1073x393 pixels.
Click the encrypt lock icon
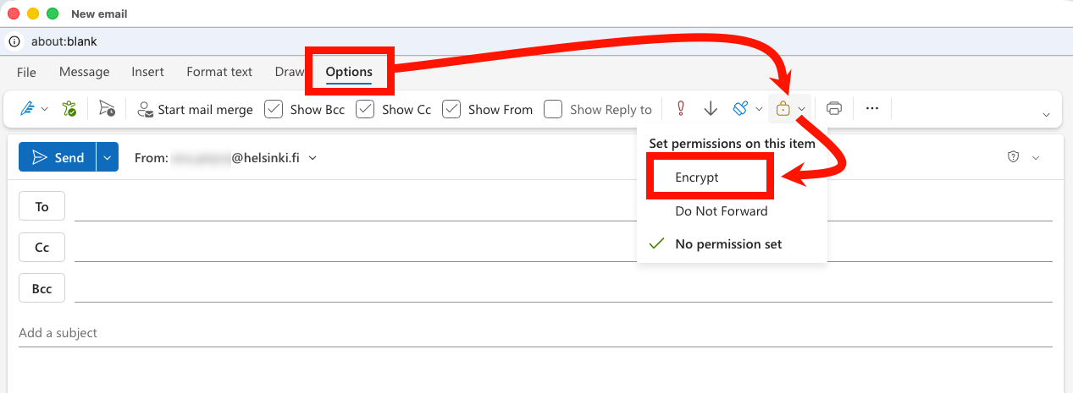tap(783, 109)
